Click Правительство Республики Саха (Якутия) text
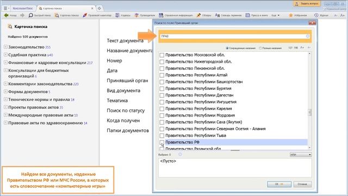 point(204,122)
